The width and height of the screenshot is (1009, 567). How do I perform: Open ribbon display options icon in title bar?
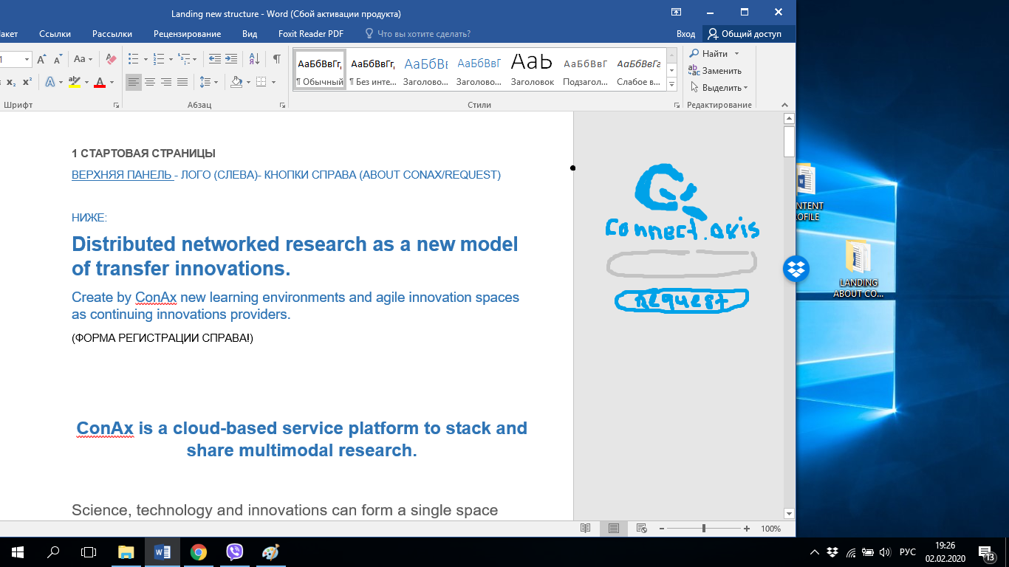click(x=676, y=13)
